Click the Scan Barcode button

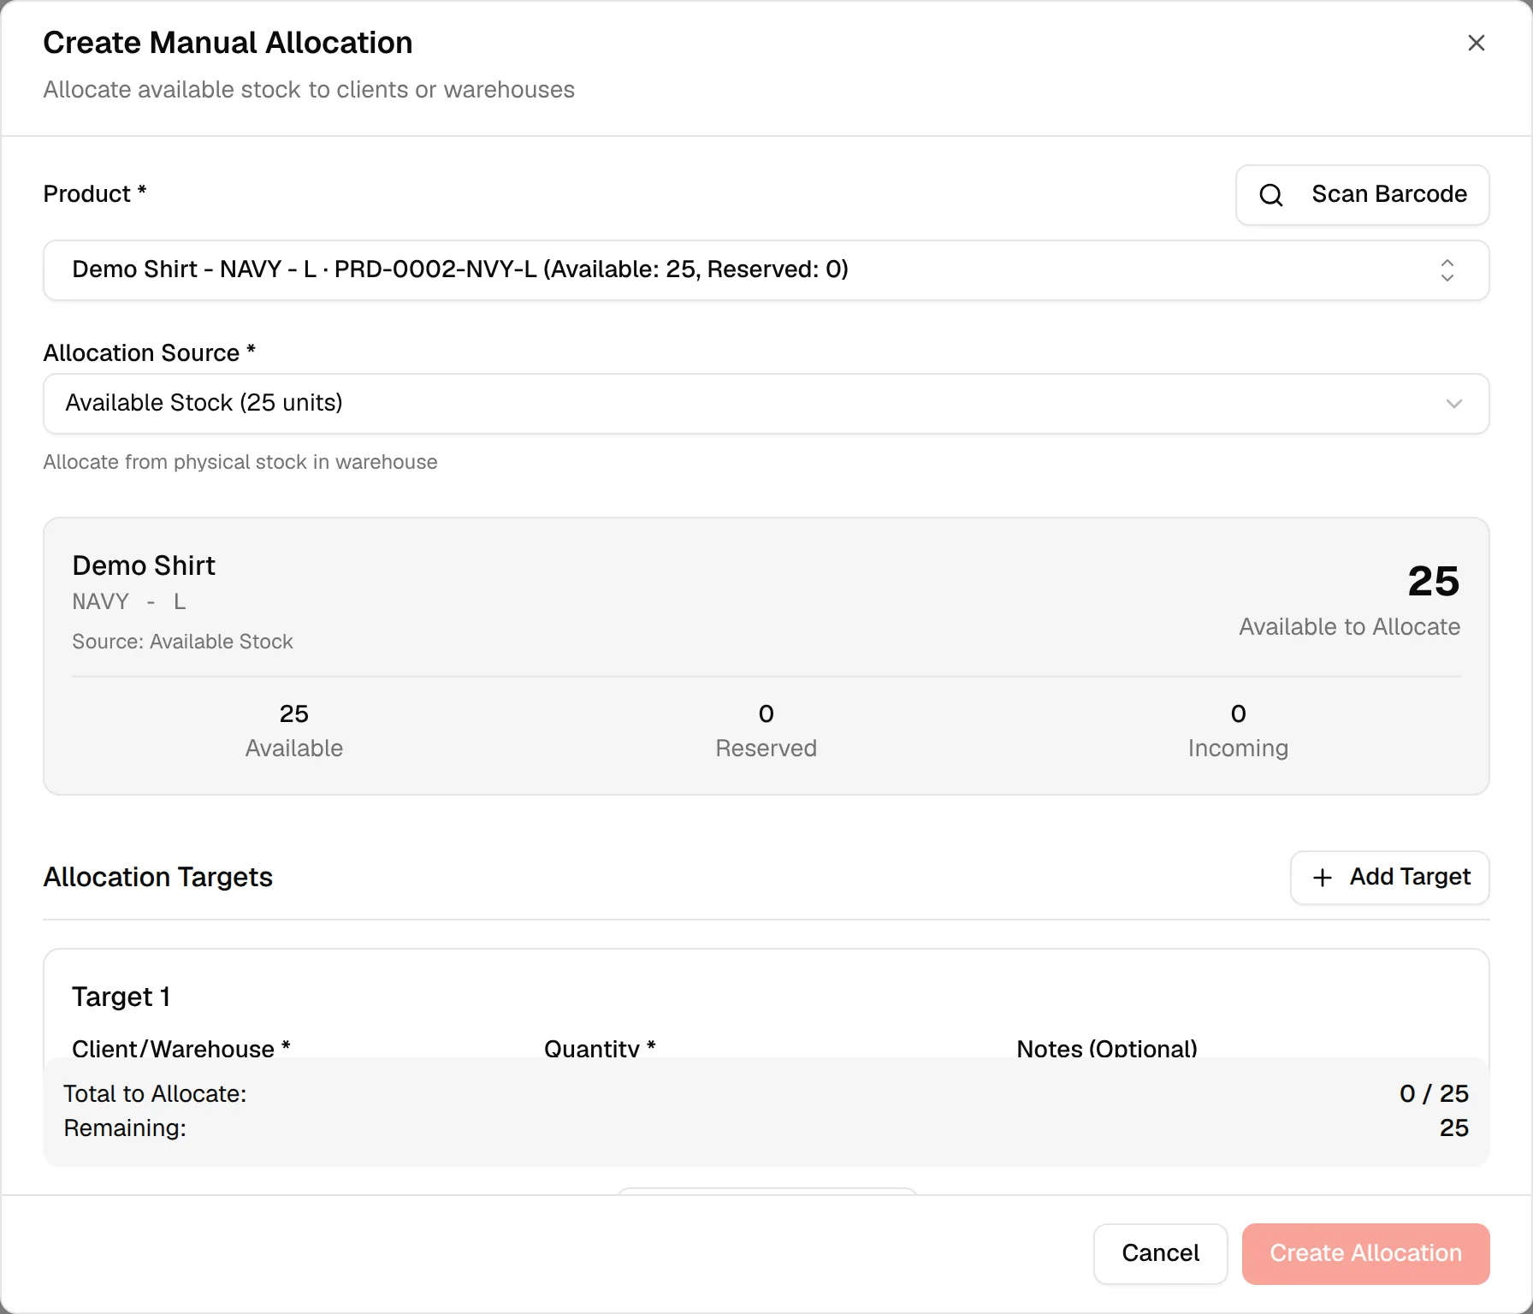pyautogui.click(x=1362, y=195)
